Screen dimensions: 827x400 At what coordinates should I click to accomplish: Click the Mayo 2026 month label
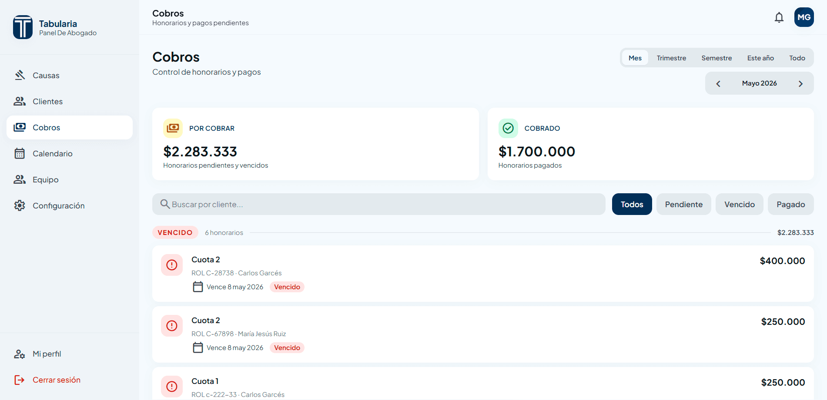760,83
